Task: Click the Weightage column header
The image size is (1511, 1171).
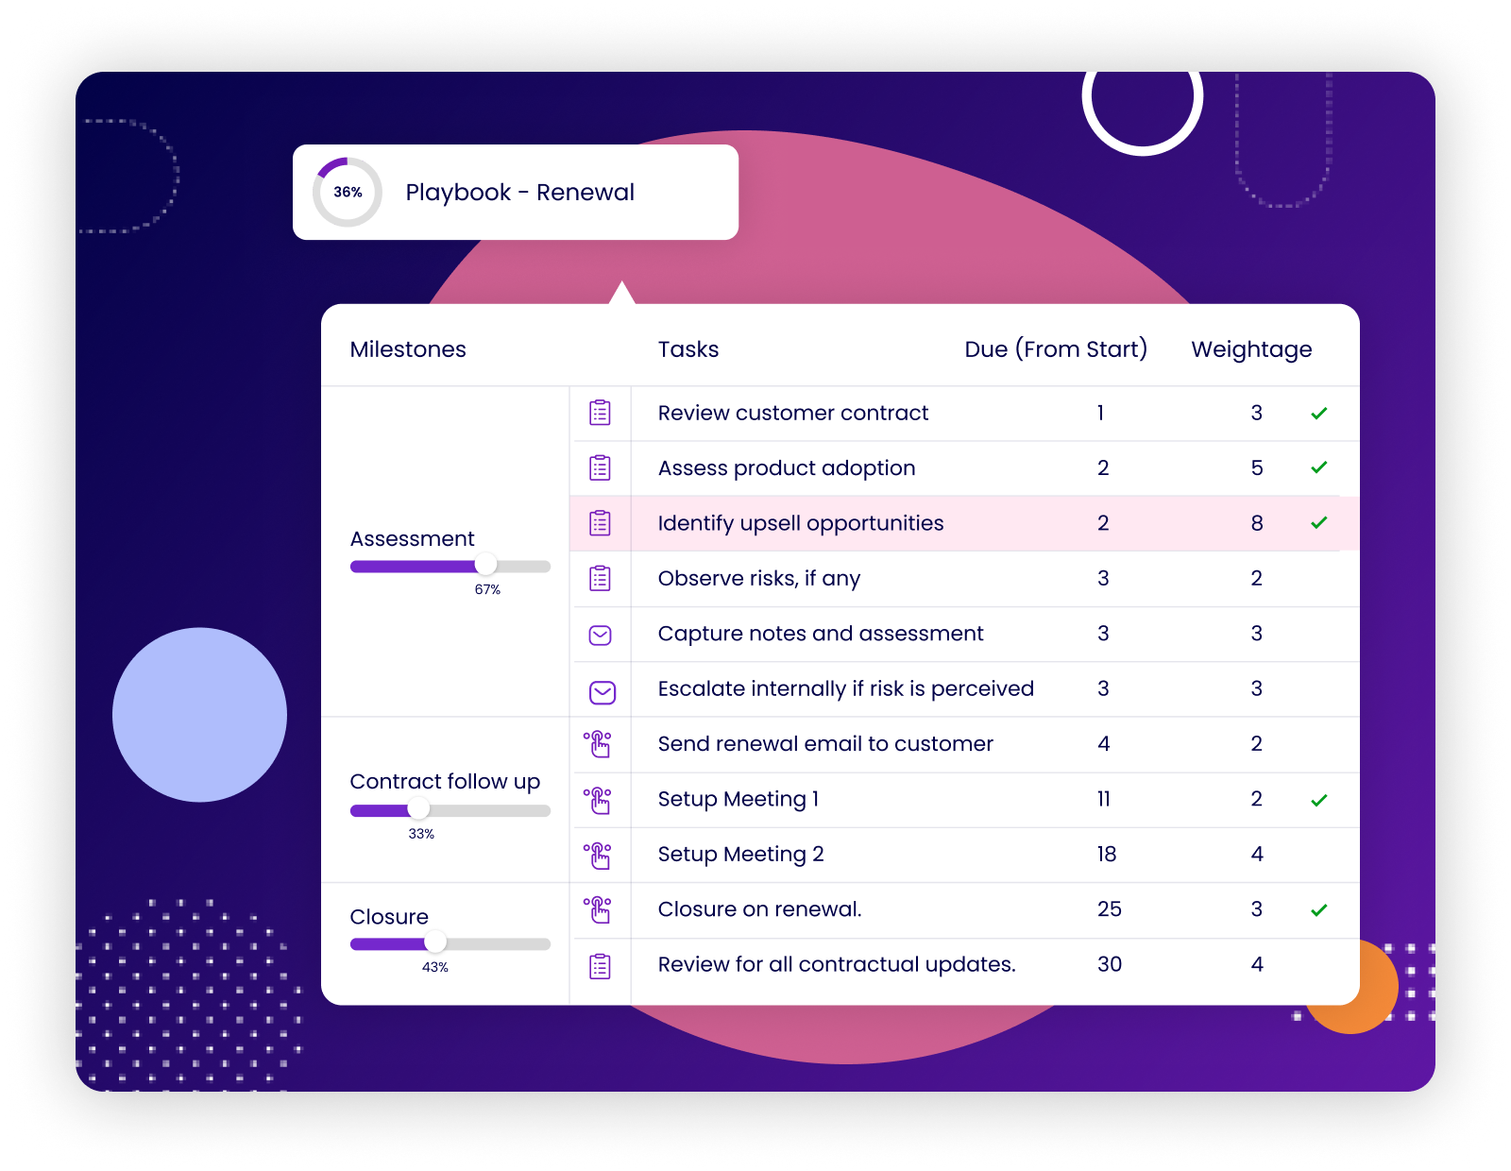Action: click(x=1251, y=349)
